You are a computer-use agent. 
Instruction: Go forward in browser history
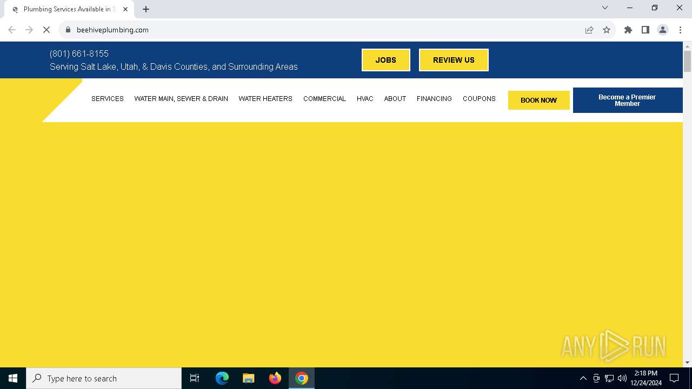(x=29, y=30)
